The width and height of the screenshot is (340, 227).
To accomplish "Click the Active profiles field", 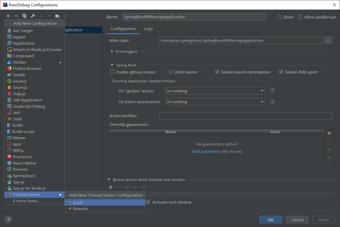I will coord(246,116).
